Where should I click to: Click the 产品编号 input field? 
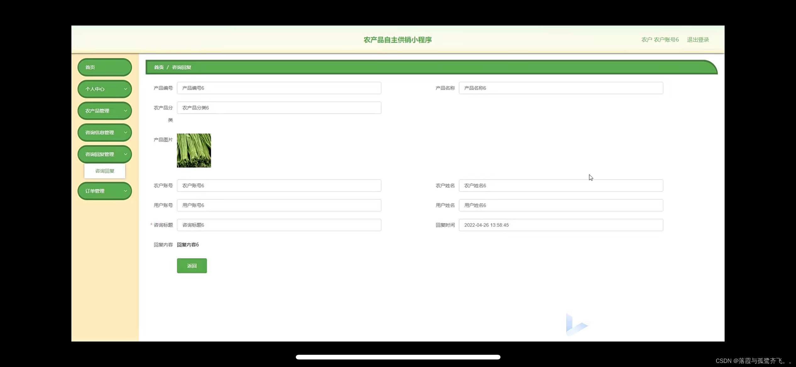point(279,88)
